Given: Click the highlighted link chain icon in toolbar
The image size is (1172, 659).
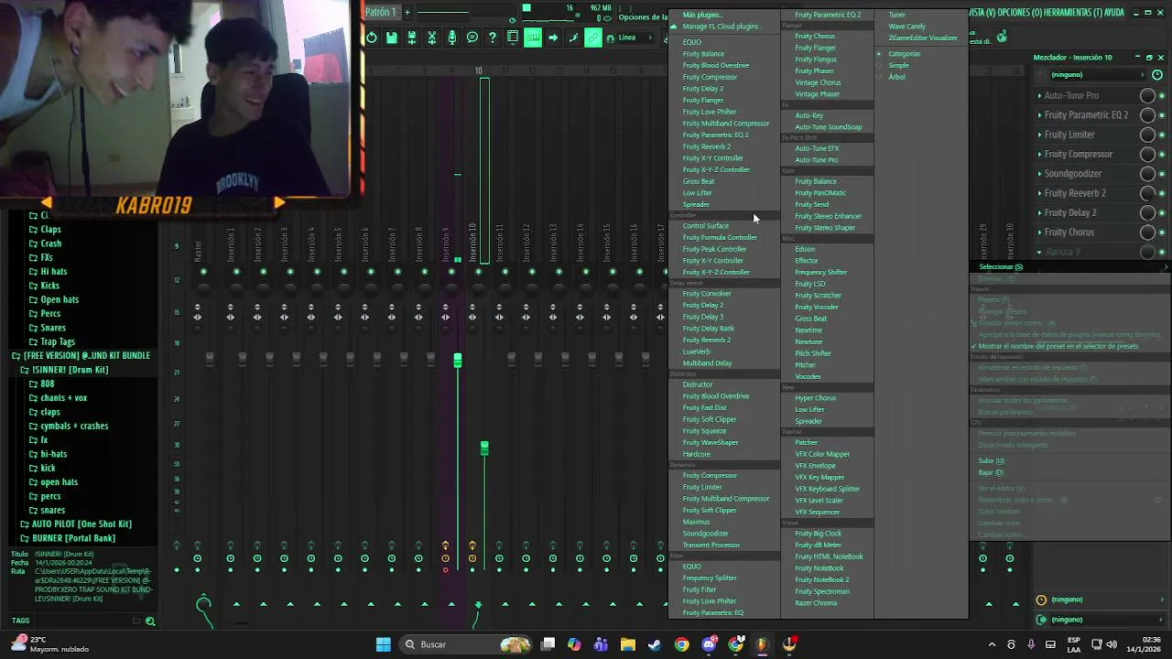Looking at the screenshot, I should (x=593, y=38).
